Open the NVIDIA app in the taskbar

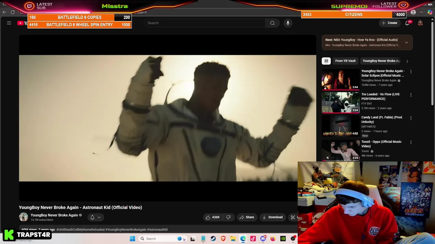283,239
